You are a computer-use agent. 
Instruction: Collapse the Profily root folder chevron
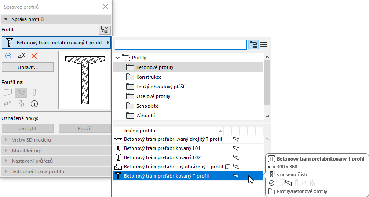click(x=118, y=58)
